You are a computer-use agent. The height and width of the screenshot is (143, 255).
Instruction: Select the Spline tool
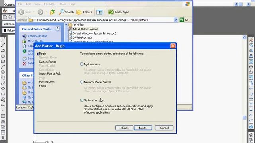[x=3, y=83]
